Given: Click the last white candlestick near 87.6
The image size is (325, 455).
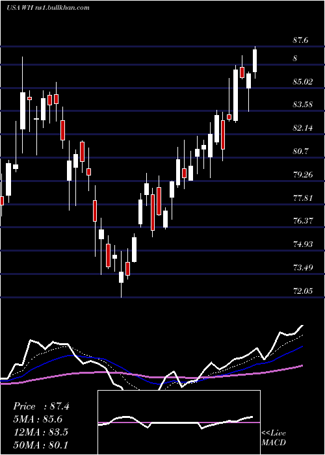Looking at the screenshot, I should click(255, 62).
